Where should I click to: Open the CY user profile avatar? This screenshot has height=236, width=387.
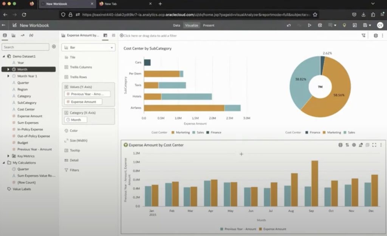(x=380, y=25)
